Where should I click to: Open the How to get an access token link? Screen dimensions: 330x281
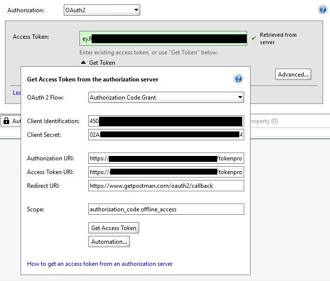tap(100, 264)
